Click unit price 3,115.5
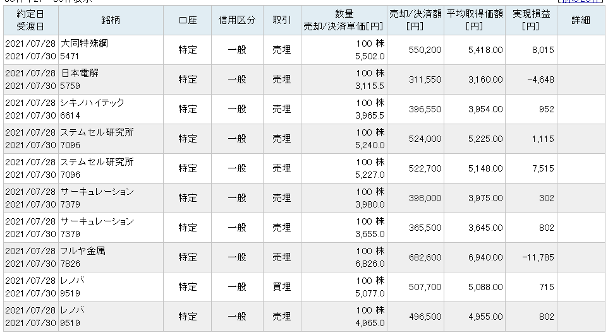This screenshot has height=333, width=608. [370, 86]
